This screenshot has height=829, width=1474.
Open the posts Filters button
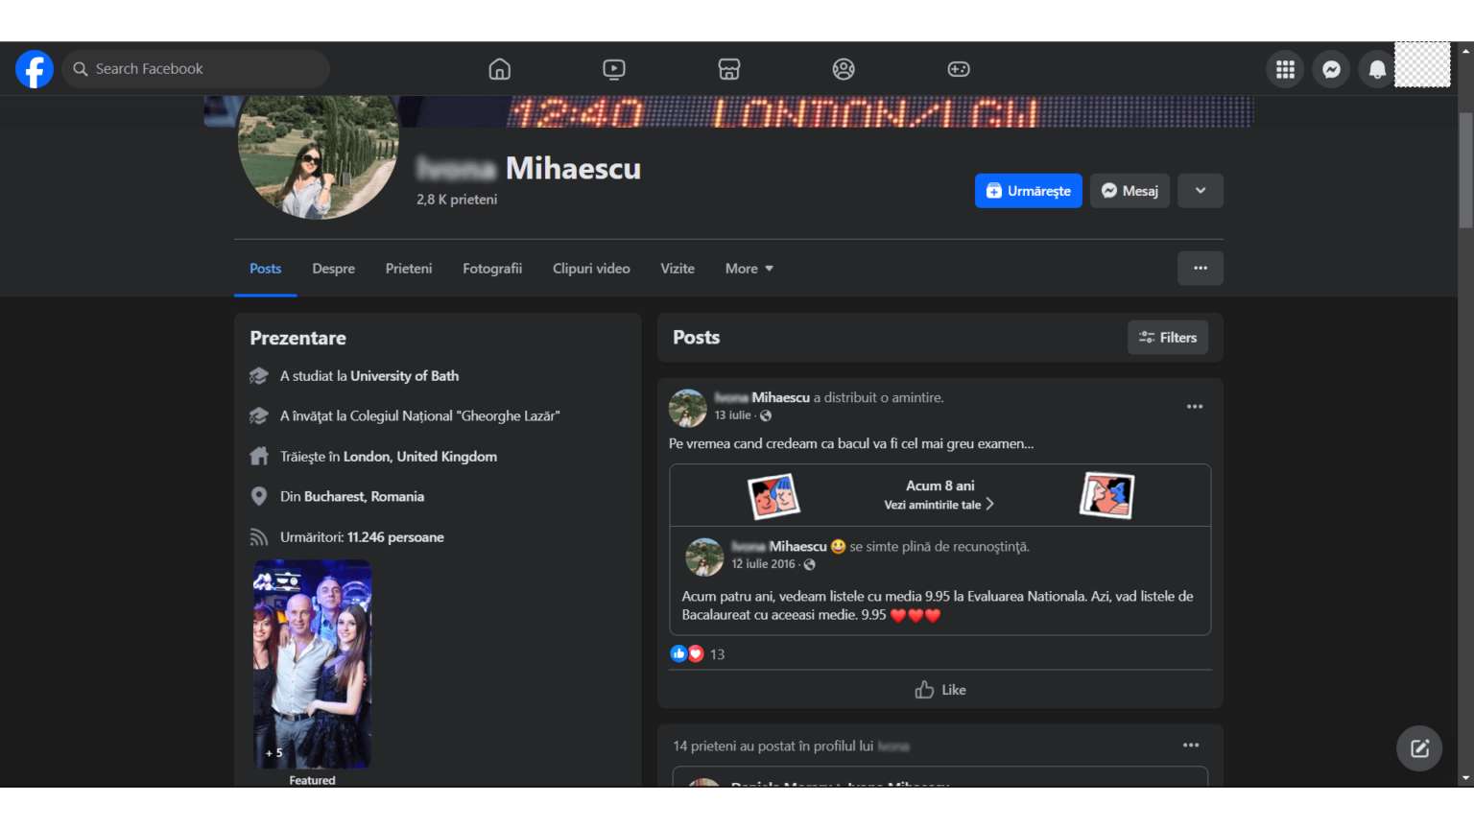pyautogui.click(x=1168, y=338)
